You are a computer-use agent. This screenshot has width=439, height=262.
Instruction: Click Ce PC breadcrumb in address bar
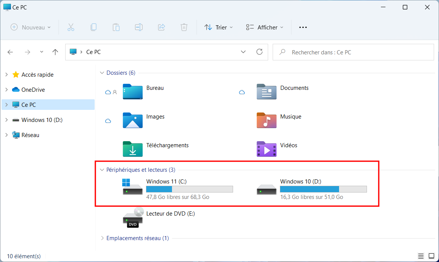94,52
